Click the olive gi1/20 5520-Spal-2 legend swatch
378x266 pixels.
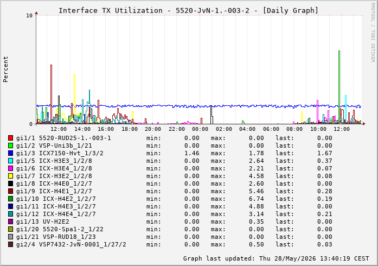click(10, 229)
